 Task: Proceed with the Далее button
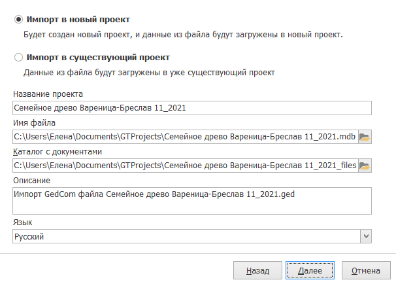(310, 270)
